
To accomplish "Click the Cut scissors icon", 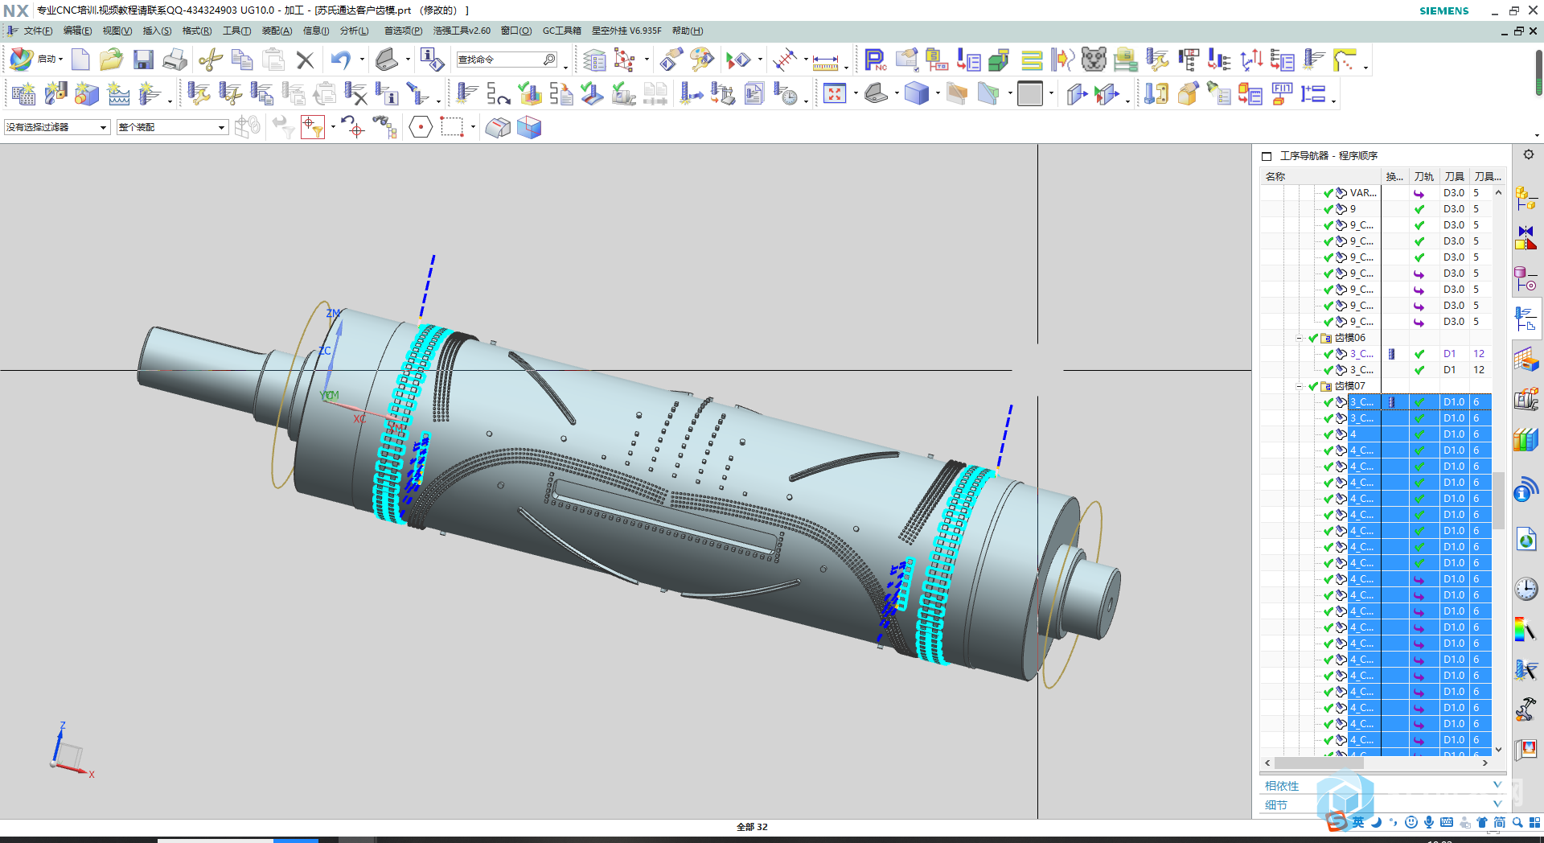I will (211, 60).
